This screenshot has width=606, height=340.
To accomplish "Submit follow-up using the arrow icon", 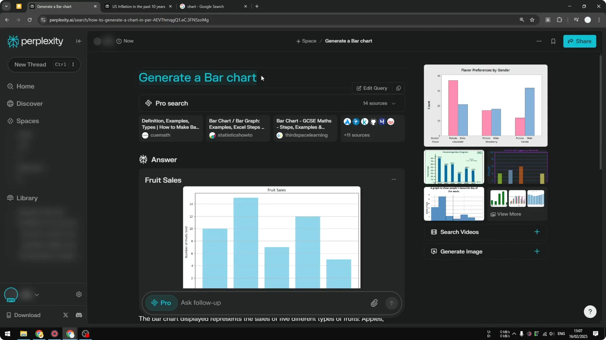I will [391, 303].
